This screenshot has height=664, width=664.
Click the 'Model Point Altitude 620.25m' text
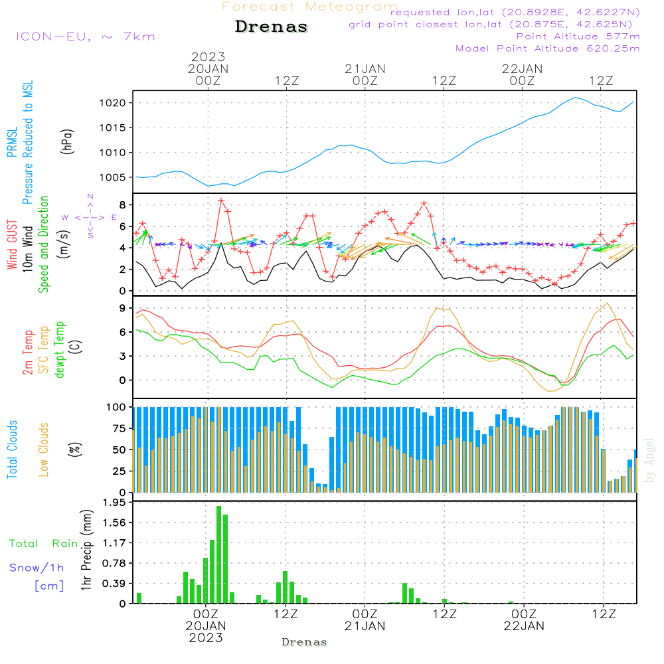548,48
